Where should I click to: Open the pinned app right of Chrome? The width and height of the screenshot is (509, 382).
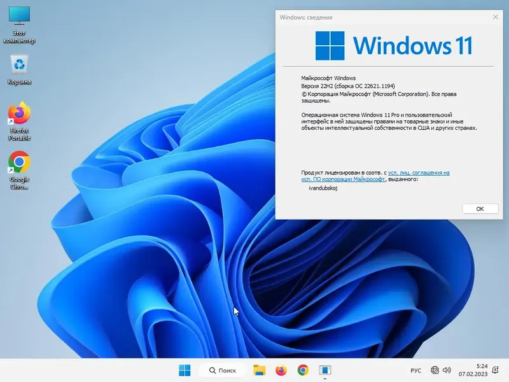click(x=326, y=370)
